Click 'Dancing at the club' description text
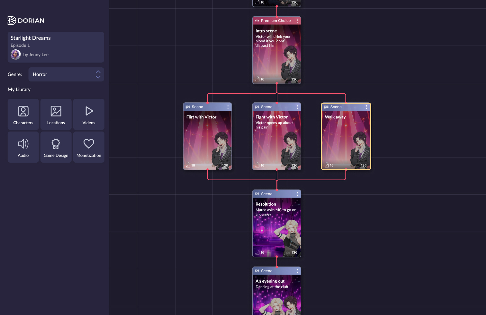 click(272, 287)
